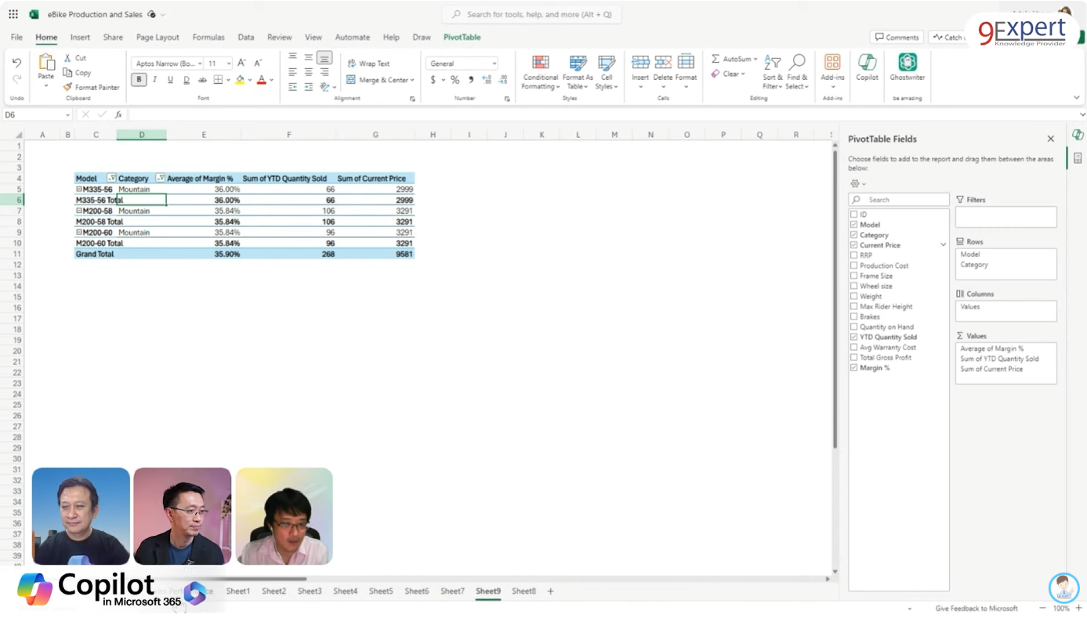Click the Copilot icon in the ribbon

pos(867,64)
